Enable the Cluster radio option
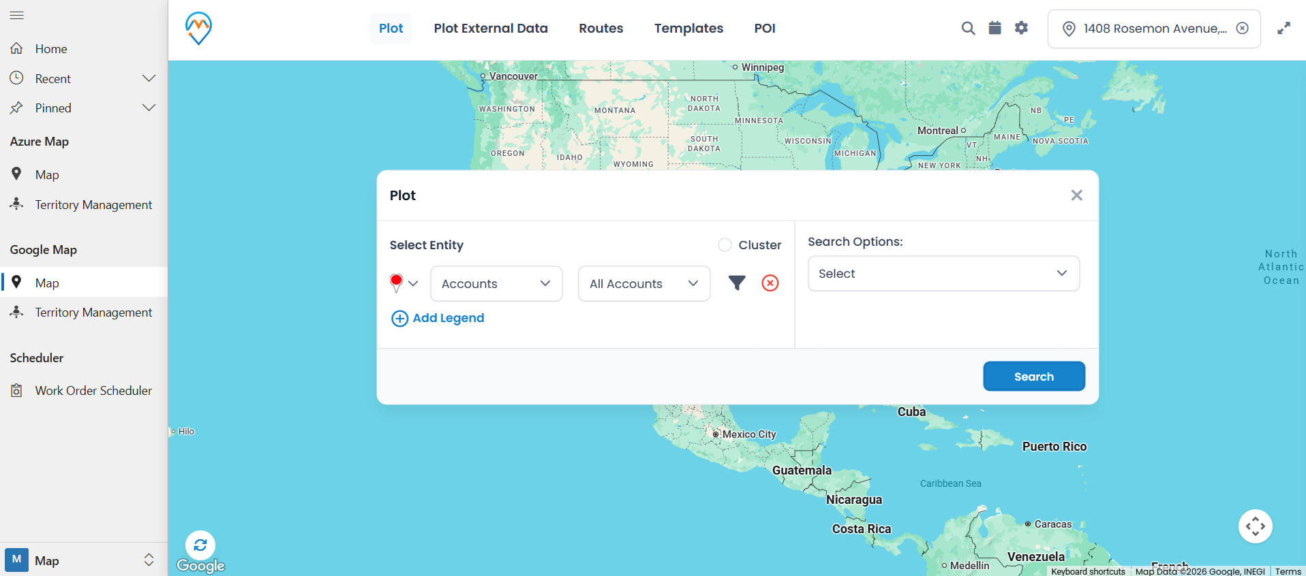Screen dimensions: 1306x576 click(x=725, y=245)
